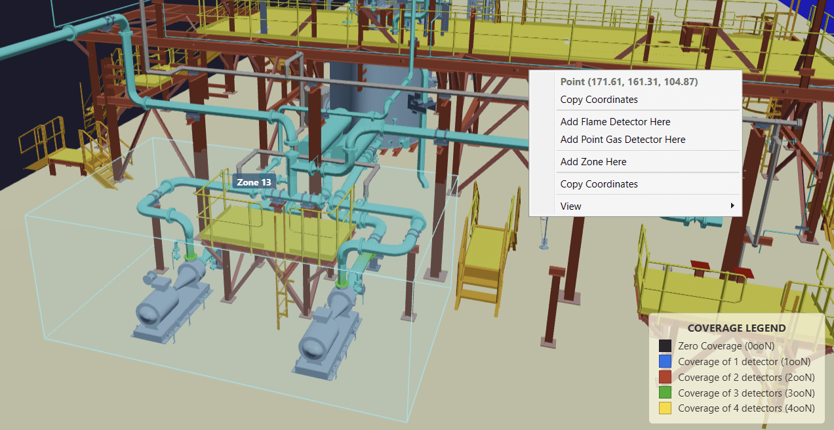Click the Zone 13 label
This screenshot has width=834, height=430.
click(x=254, y=182)
